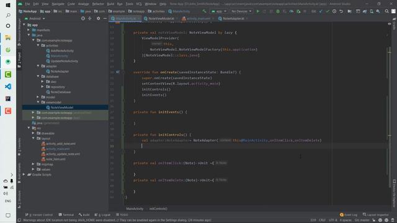Image resolution: width=397 pixels, height=223 pixels.
Task: Expand the repository package arrow
Action: [x=43, y=87]
